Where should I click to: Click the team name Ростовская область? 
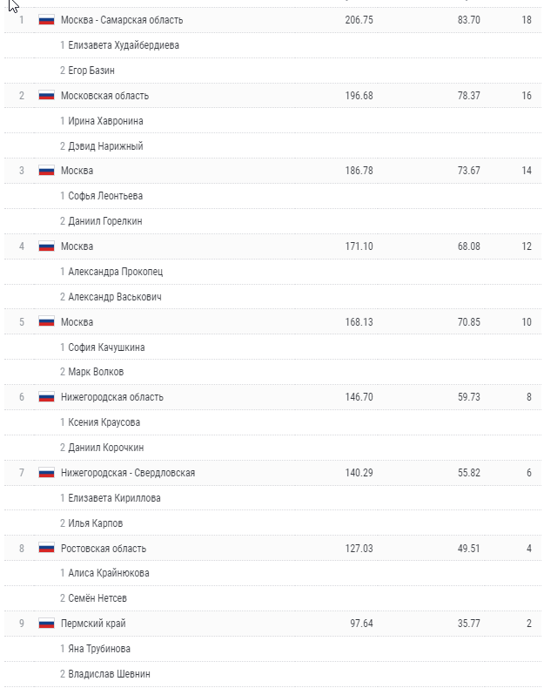[x=104, y=549]
